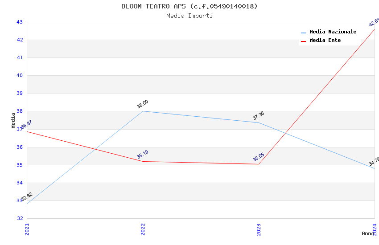Click the 32.82 data point label
Image resolution: width=379 pixels, height=245 pixels.
tap(26, 197)
